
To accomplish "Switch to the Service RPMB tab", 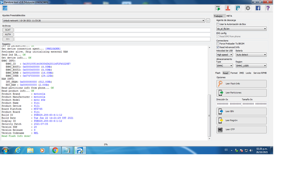I will click(x=260, y=73).
